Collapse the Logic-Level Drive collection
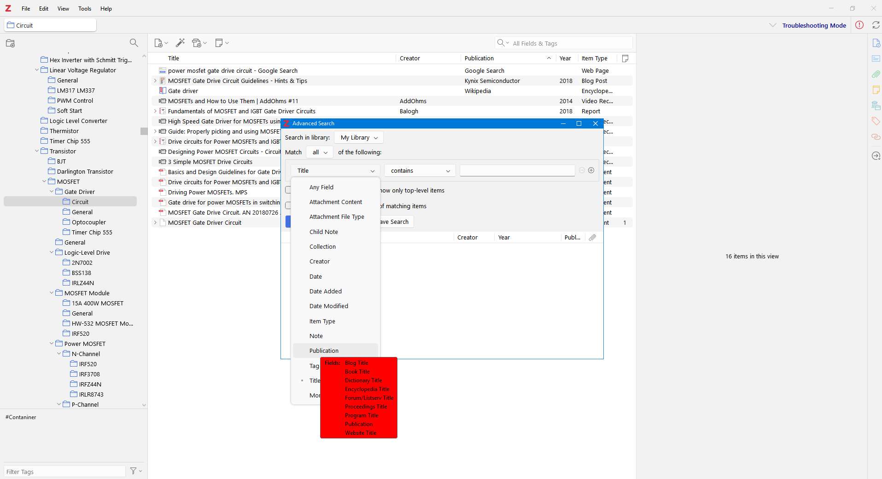Screen dimensions: 882x479 point(52,253)
